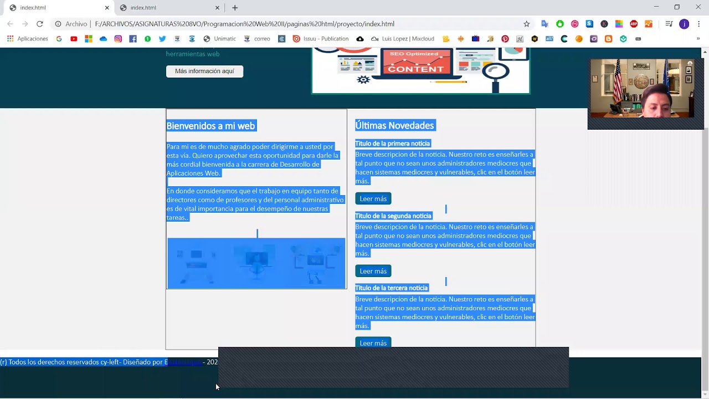Click the SEO Optimized Content banner image
Screen dimensions: 709x399
click(420, 70)
